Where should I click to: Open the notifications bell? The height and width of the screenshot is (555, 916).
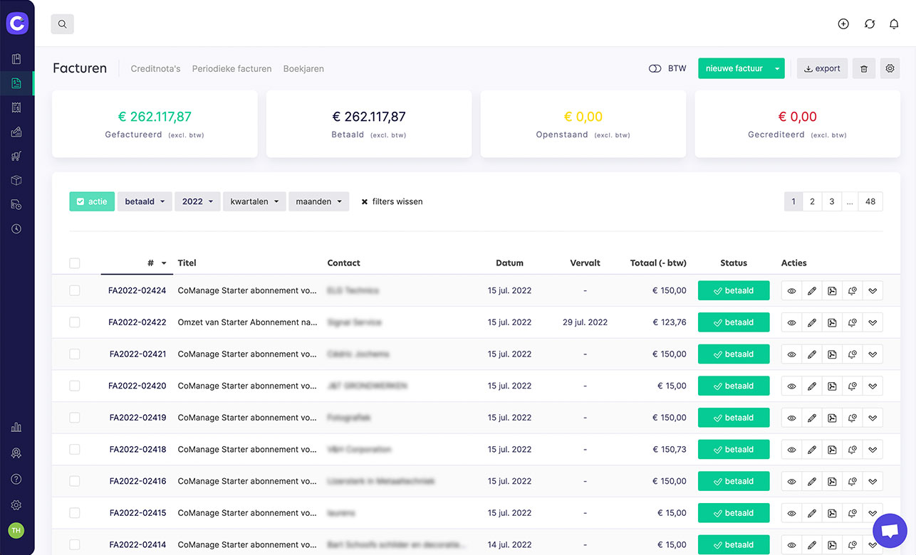coord(894,24)
